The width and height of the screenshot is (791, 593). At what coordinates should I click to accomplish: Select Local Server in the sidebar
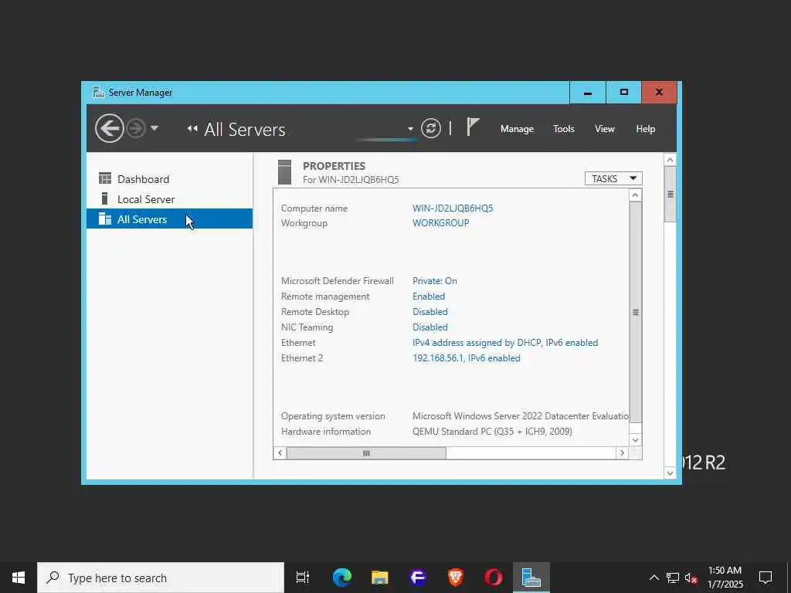point(169,199)
